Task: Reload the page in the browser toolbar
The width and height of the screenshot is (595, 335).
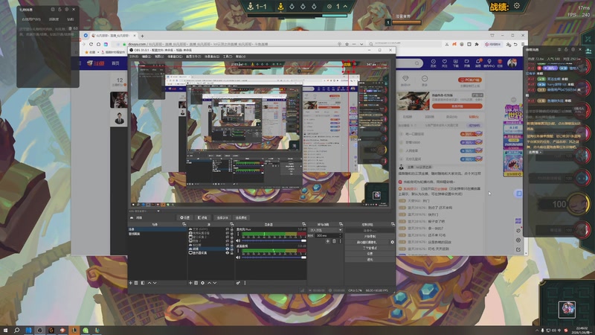Action: tap(91, 44)
